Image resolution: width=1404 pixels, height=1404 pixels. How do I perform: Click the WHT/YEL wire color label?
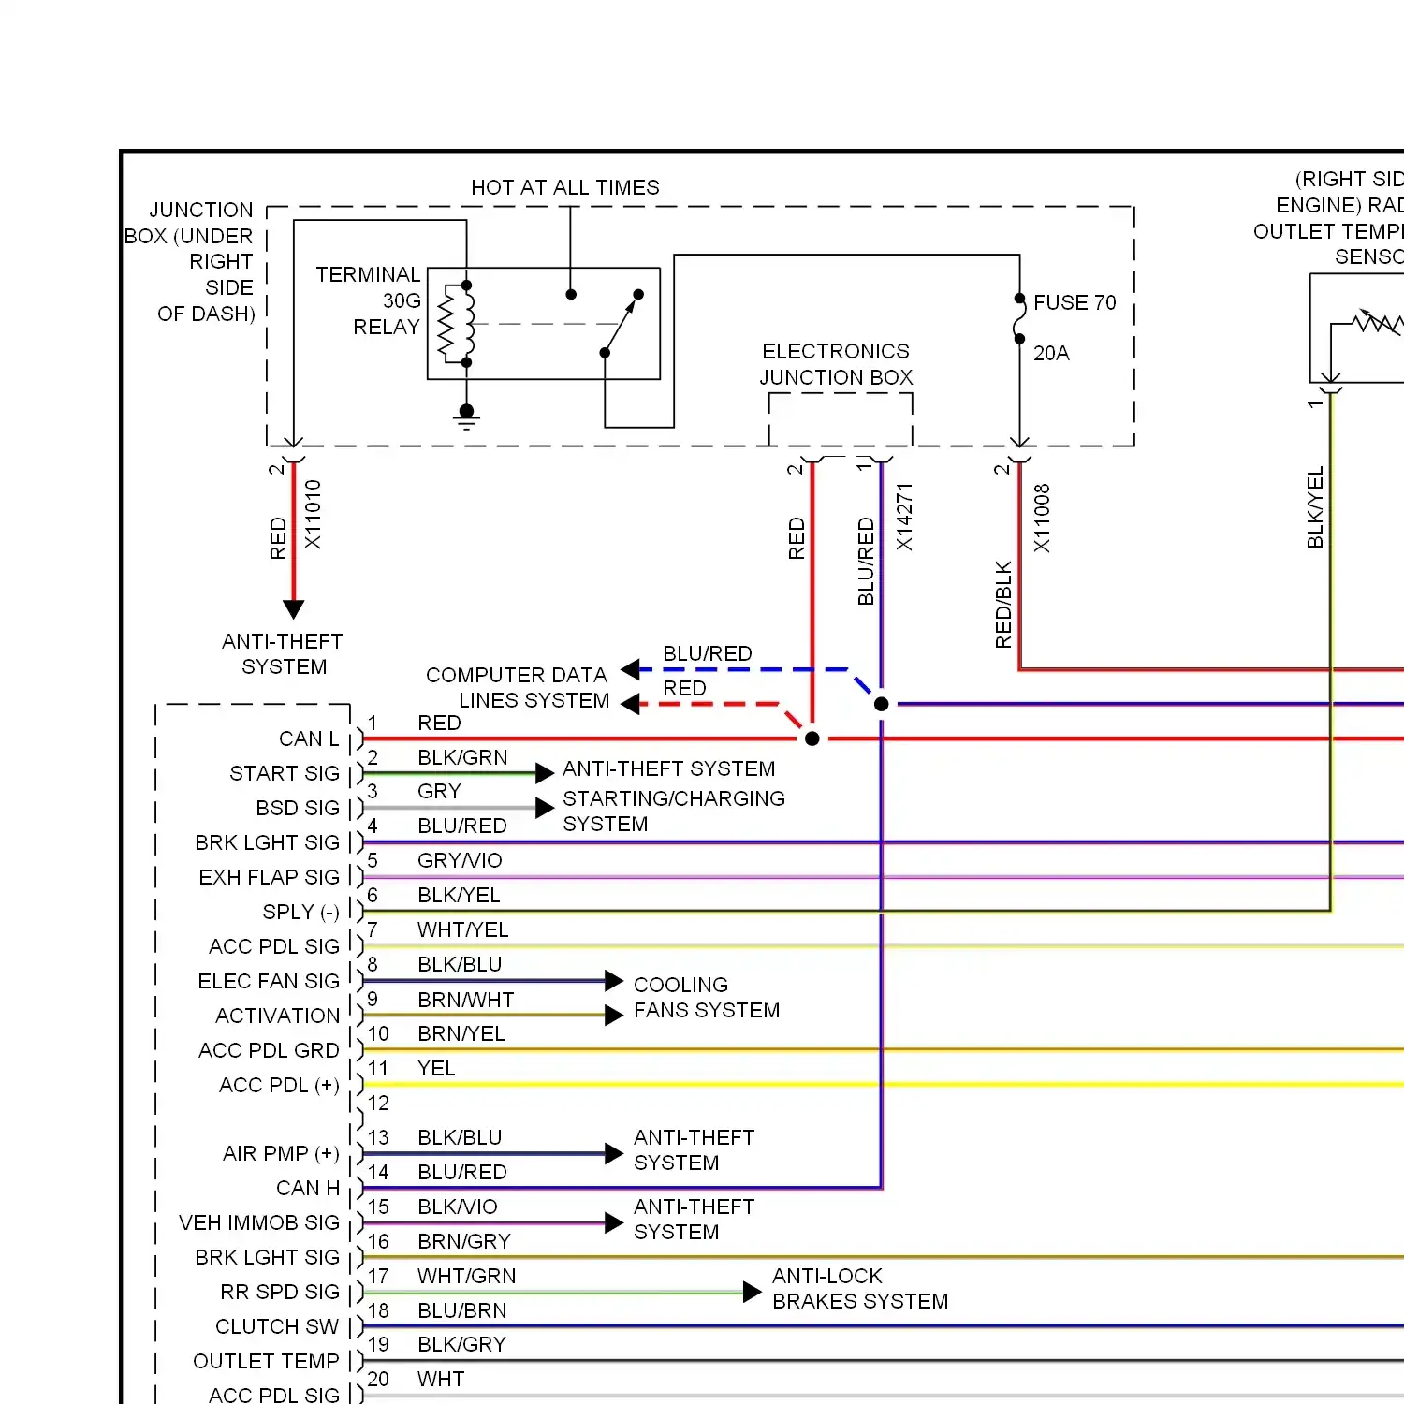tap(462, 929)
